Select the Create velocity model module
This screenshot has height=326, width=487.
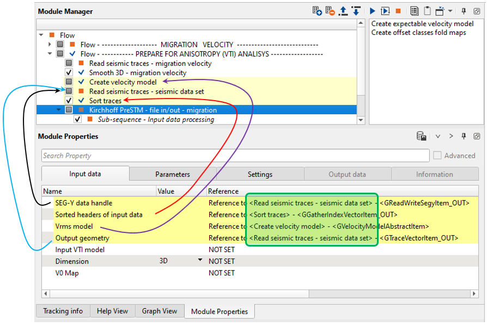[x=123, y=82]
